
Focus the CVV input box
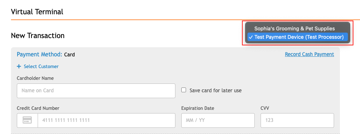[298, 120]
